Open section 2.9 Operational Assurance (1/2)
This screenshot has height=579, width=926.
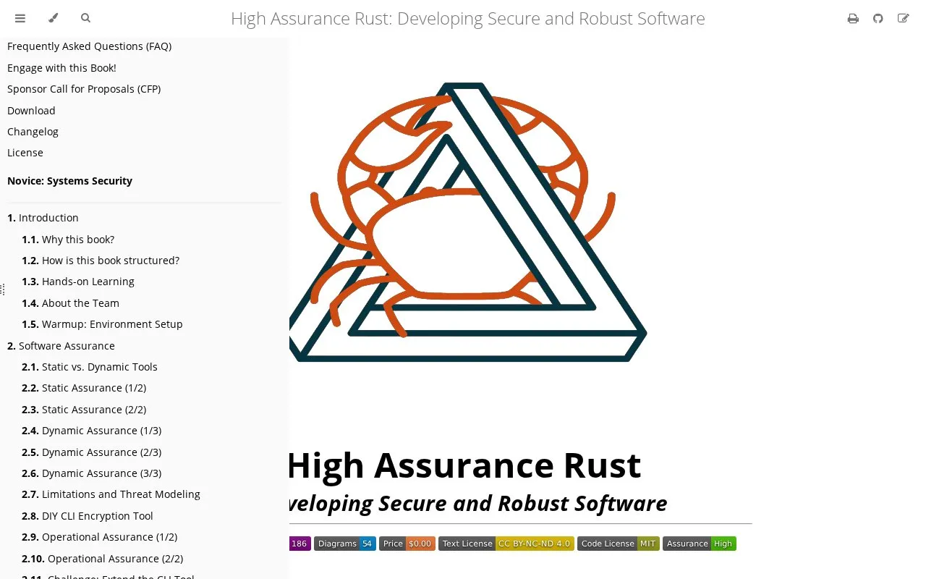99,537
